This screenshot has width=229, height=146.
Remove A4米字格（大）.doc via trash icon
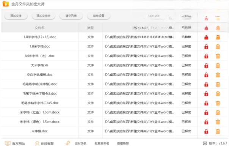(218, 56)
